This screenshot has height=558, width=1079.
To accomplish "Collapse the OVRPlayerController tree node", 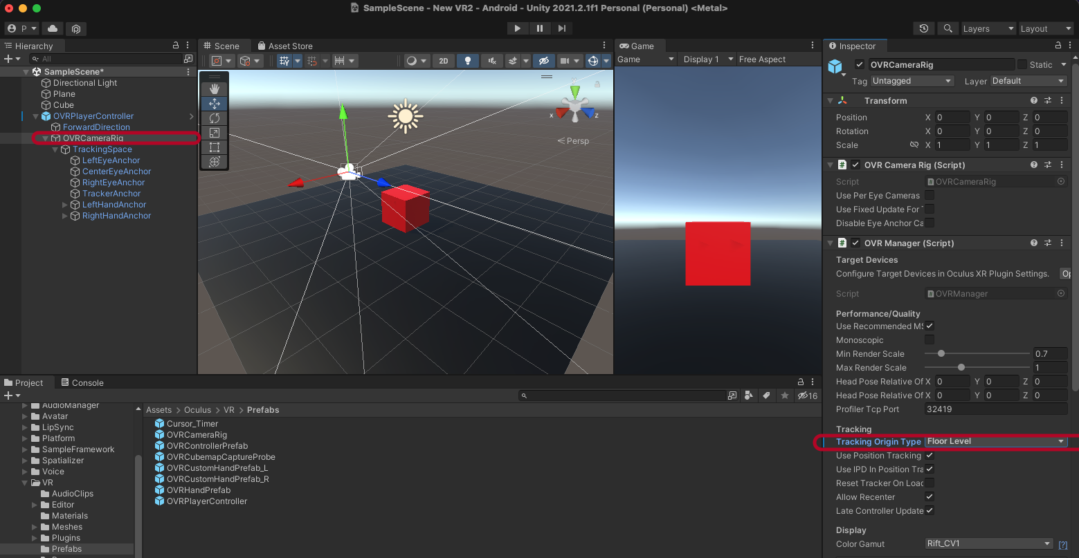I will tap(35, 116).
